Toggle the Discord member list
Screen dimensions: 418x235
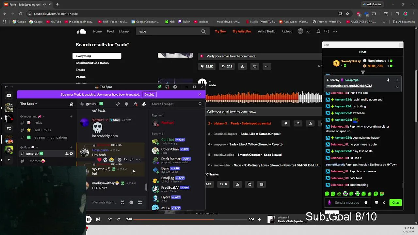(144, 104)
